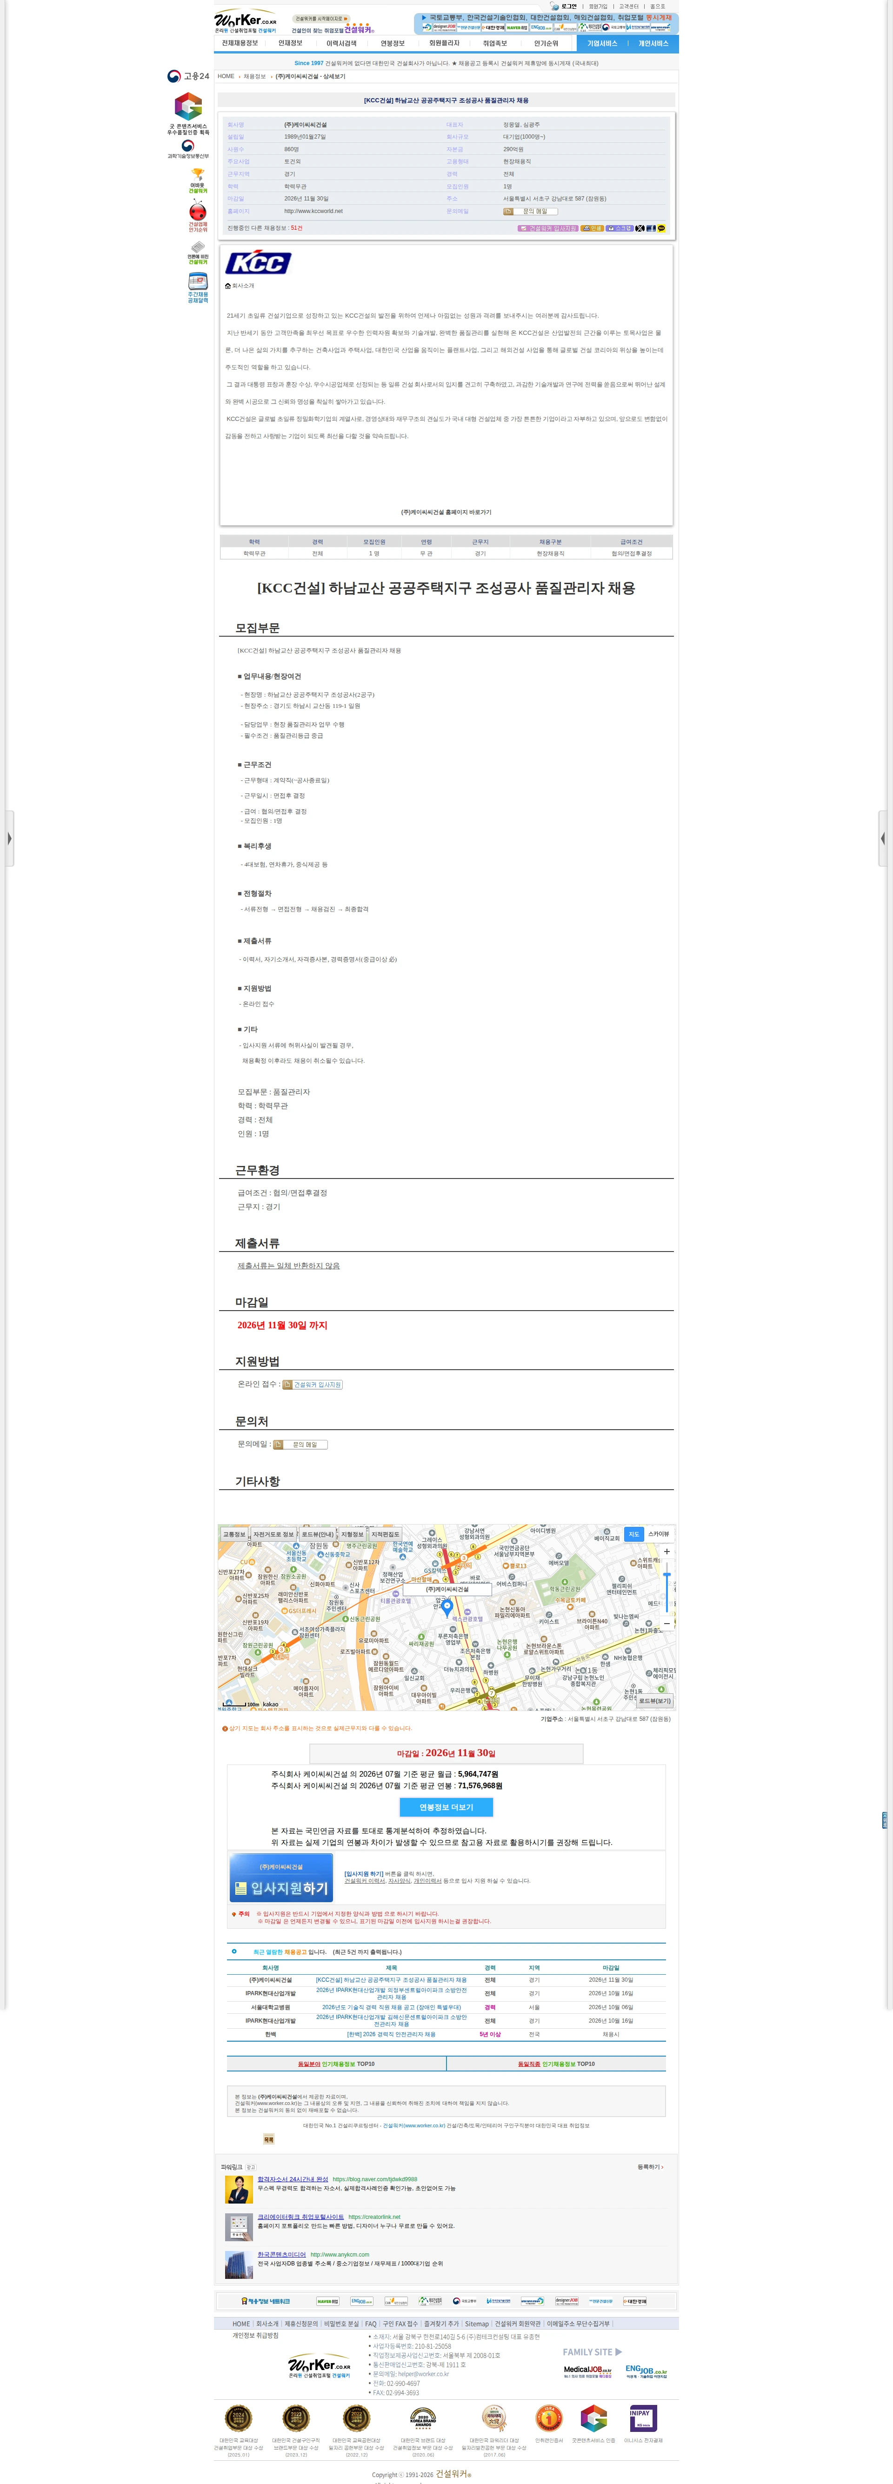Image resolution: width=893 pixels, height=2484 pixels.
Task: Switch to 개인서비스 tab
Action: pyautogui.click(x=653, y=43)
